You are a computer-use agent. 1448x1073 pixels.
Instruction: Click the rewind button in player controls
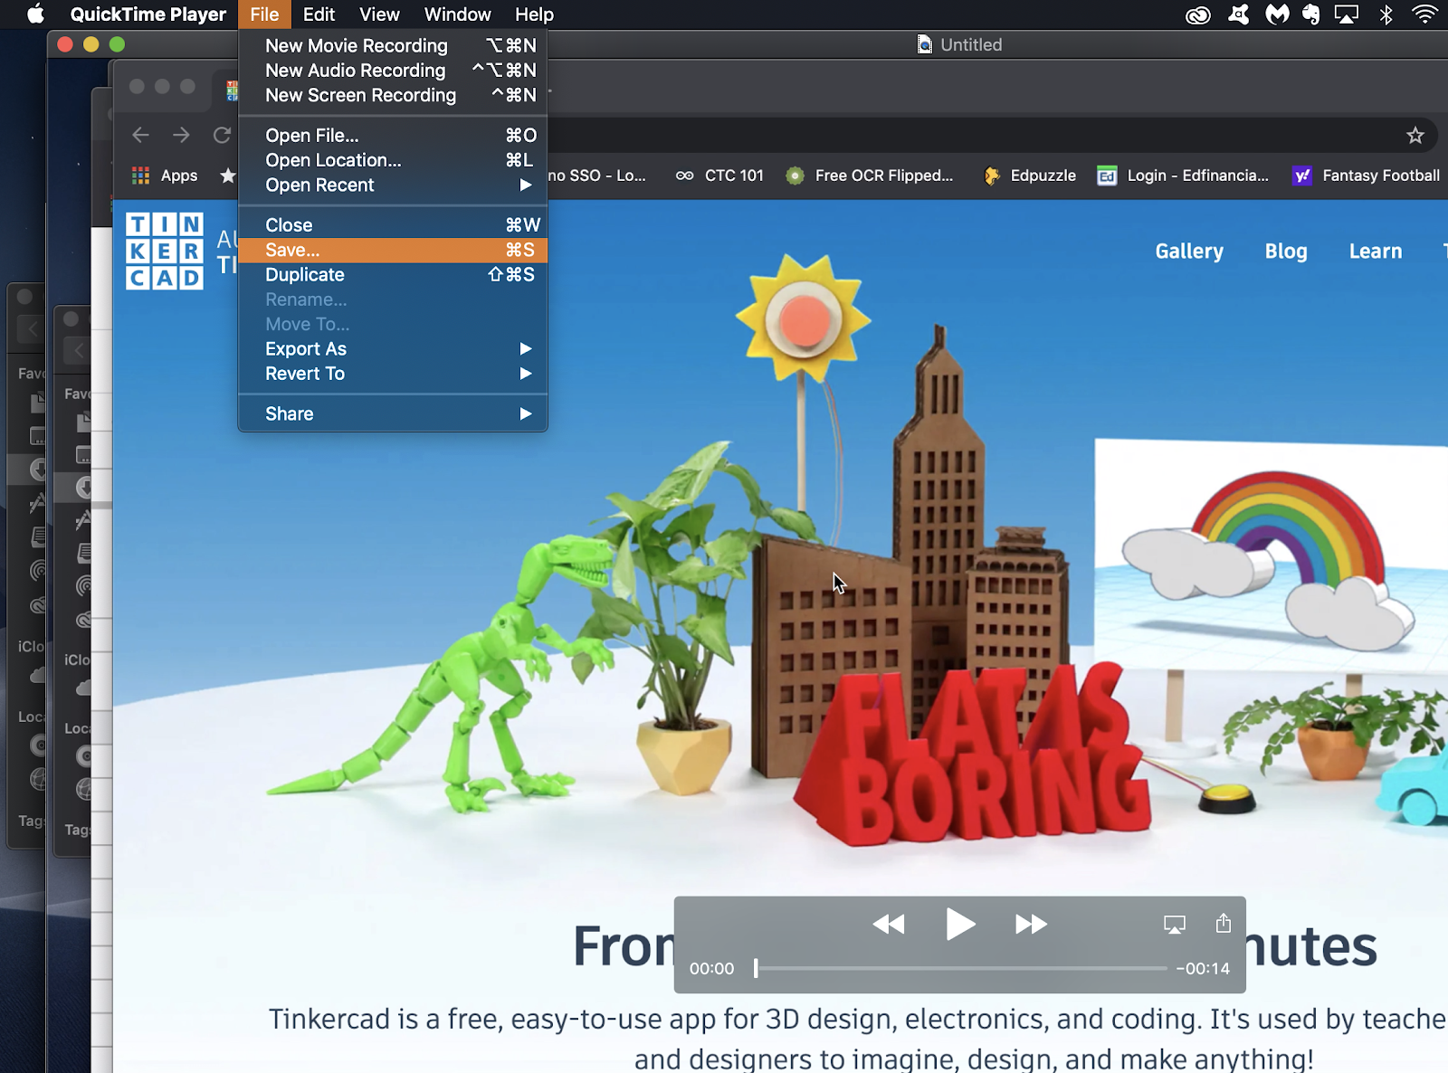point(889,924)
